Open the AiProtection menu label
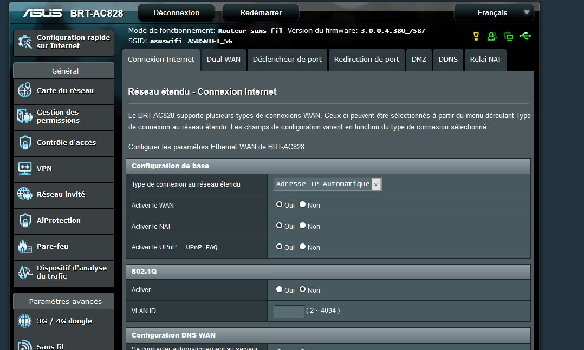The width and height of the screenshot is (584, 350). [x=59, y=220]
